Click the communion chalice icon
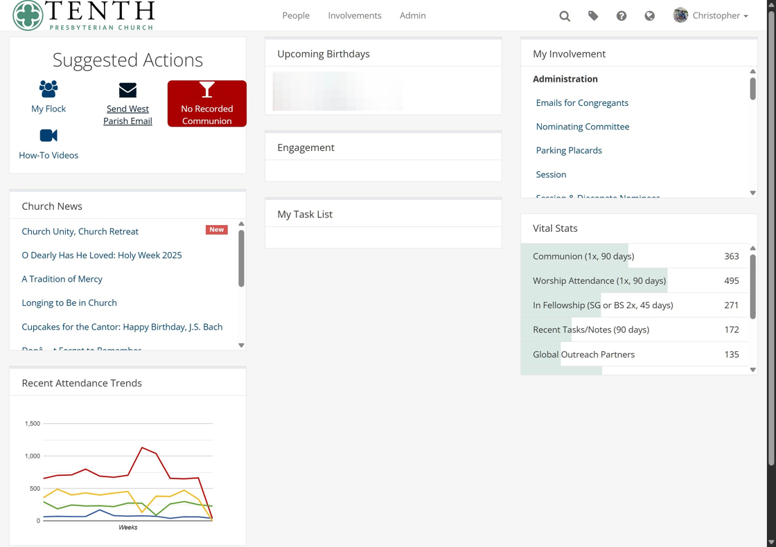 (207, 90)
